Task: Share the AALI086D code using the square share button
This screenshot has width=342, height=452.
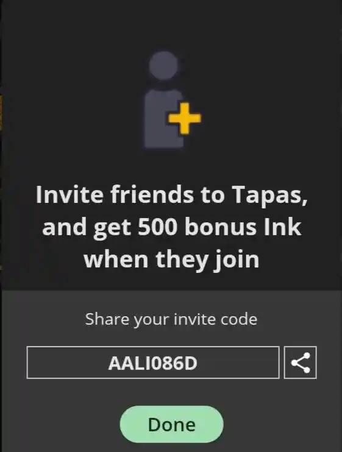Action: pos(300,362)
